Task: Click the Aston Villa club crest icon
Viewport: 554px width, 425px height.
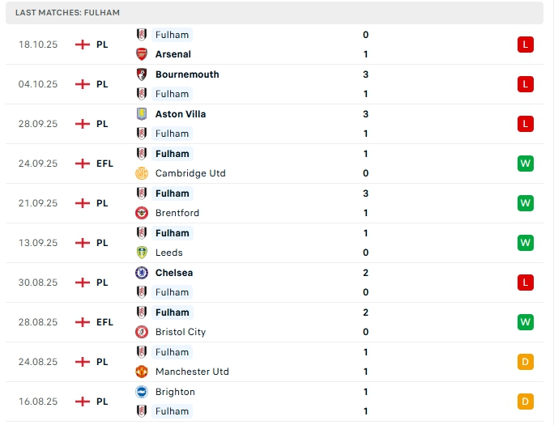Action: 142,114
